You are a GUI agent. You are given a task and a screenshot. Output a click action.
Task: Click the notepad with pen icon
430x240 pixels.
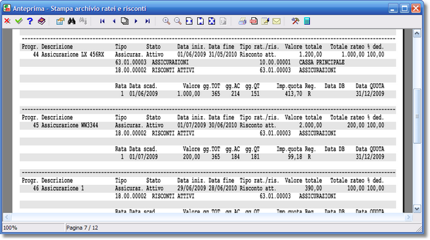coord(265,21)
